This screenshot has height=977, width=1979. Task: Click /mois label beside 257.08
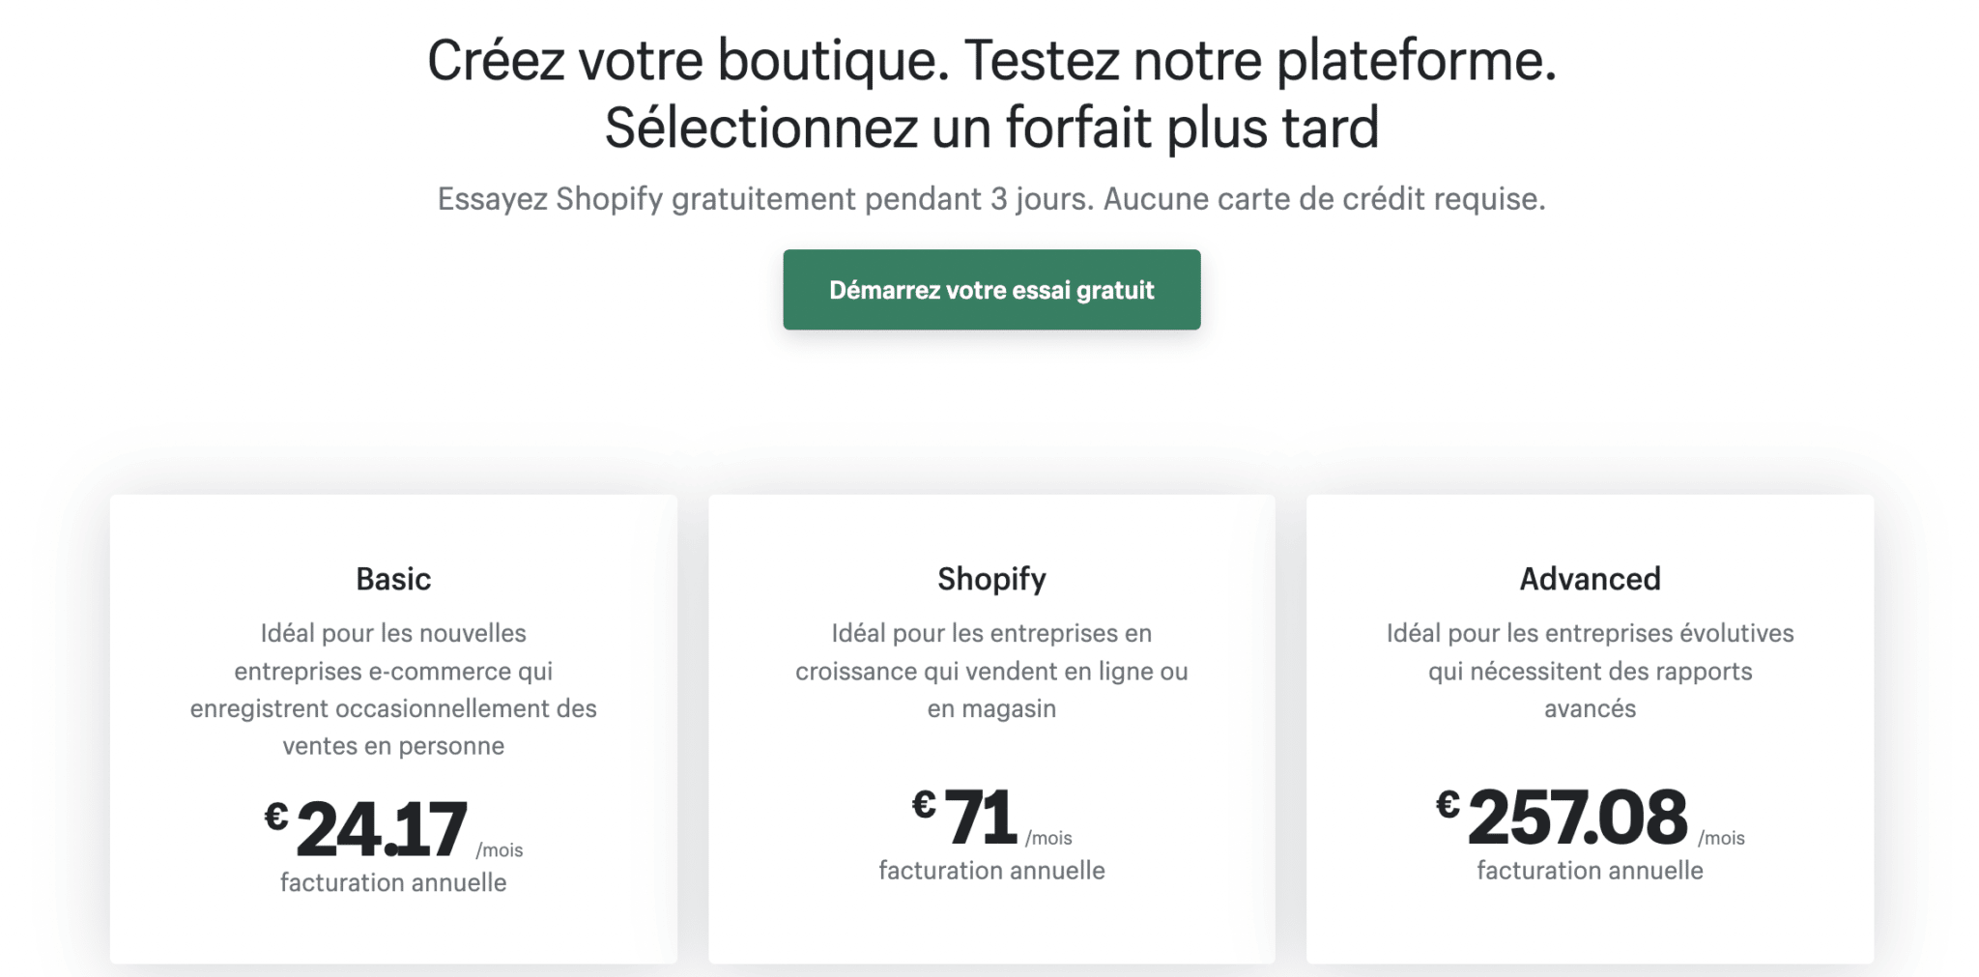1721,839
